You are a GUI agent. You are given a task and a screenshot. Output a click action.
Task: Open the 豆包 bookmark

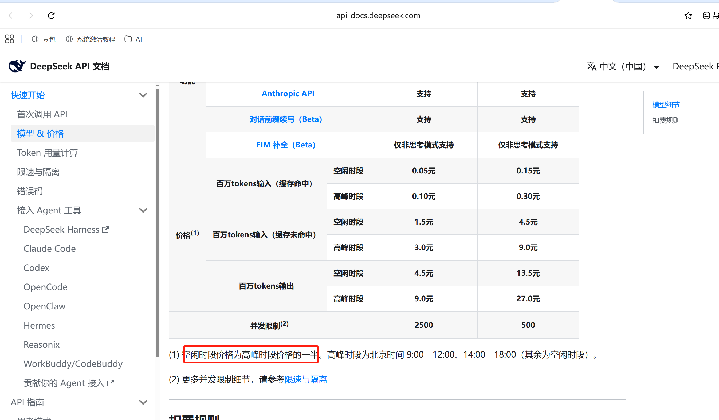43,39
